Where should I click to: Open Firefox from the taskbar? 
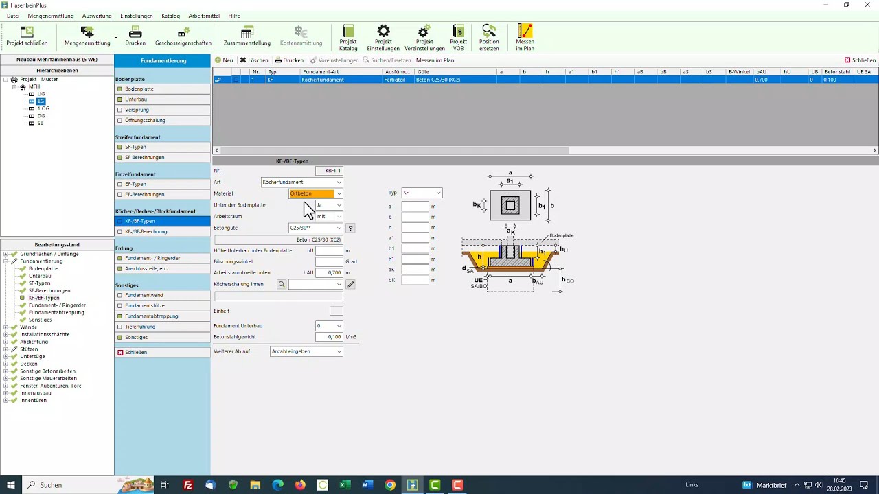[x=300, y=485]
